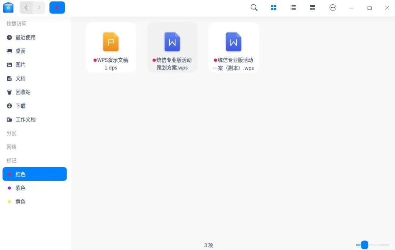Click the 统信专业版活动策划方案.wps file name
395x250 pixels.
172,64
